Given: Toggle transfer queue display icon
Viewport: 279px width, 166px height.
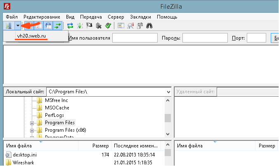Looking at the screenshot, I should [58, 26].
